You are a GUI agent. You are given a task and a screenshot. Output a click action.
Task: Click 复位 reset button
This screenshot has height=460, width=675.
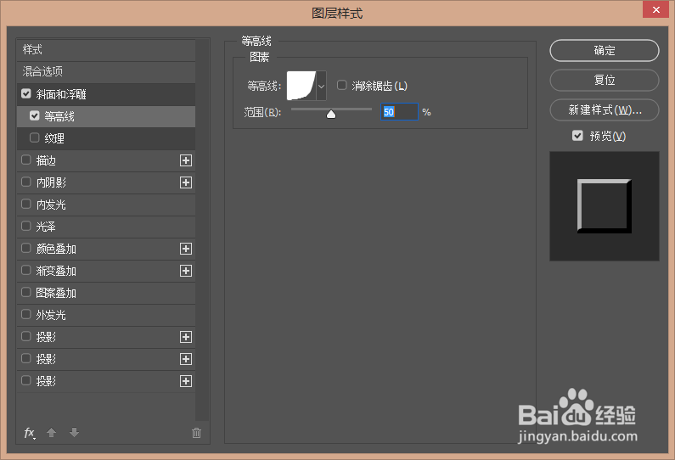[x=605, y=81]
